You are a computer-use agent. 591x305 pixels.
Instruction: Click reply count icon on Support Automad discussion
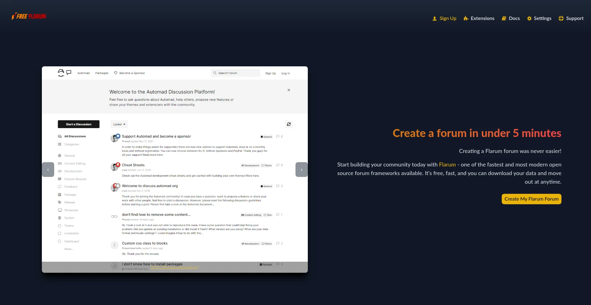coord(278,136)
